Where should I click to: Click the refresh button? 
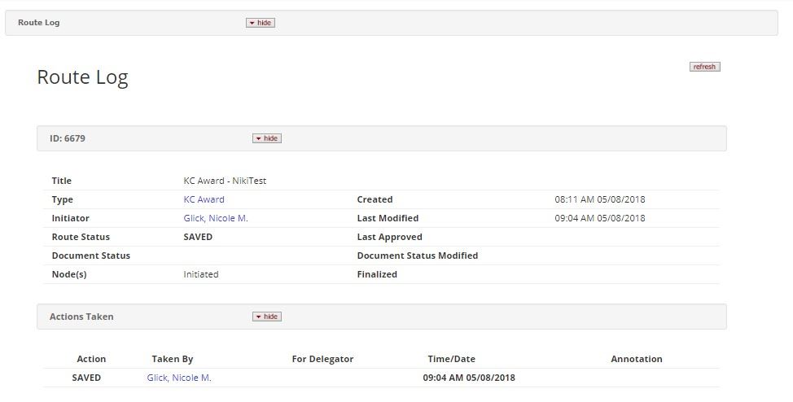click(704, 67)
